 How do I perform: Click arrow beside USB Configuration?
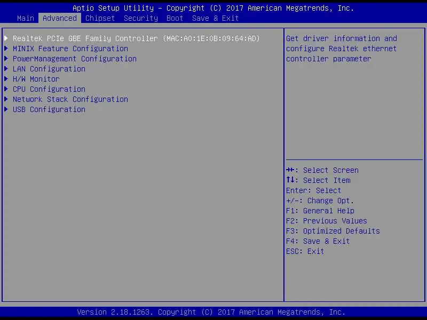coord(6,109)
